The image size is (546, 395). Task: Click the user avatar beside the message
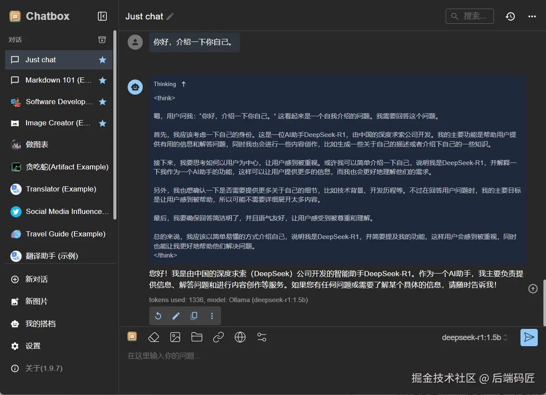click(135, 42)
